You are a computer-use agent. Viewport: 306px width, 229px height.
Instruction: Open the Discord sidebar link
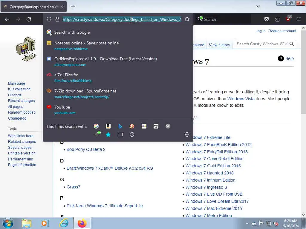pyautogui.click(x=14, y=95)
